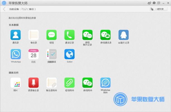Open the 备忘录 notes recovery icon
Image resolution: width=171 pixels, height=112 pixels.
[x=34, y=35]
